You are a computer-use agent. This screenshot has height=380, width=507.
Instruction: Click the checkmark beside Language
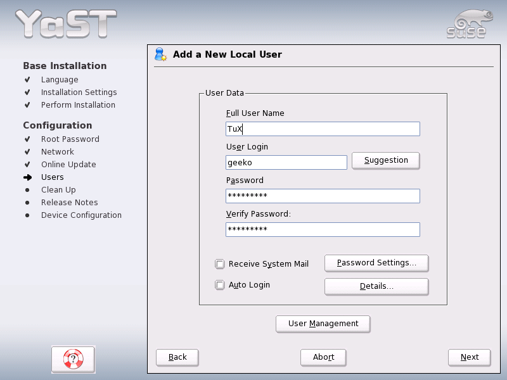click(27, 80)
